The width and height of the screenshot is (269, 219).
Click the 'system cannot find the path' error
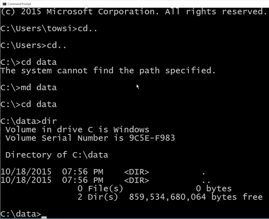108,71
